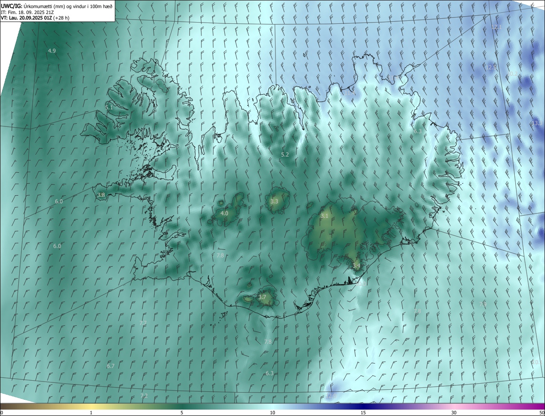Click the 5.1 value over the Westfjords

tap(109, 108)
